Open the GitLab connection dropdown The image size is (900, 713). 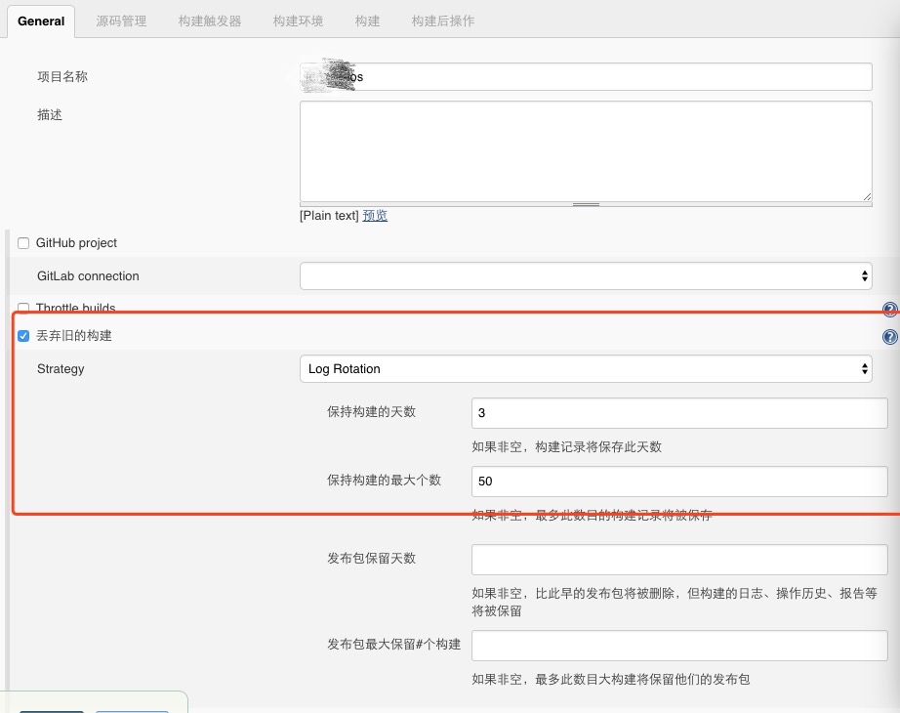point(586,276)
